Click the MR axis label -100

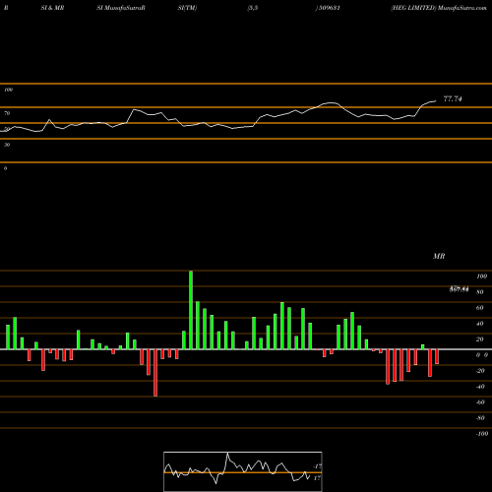[x=481, y=434]
